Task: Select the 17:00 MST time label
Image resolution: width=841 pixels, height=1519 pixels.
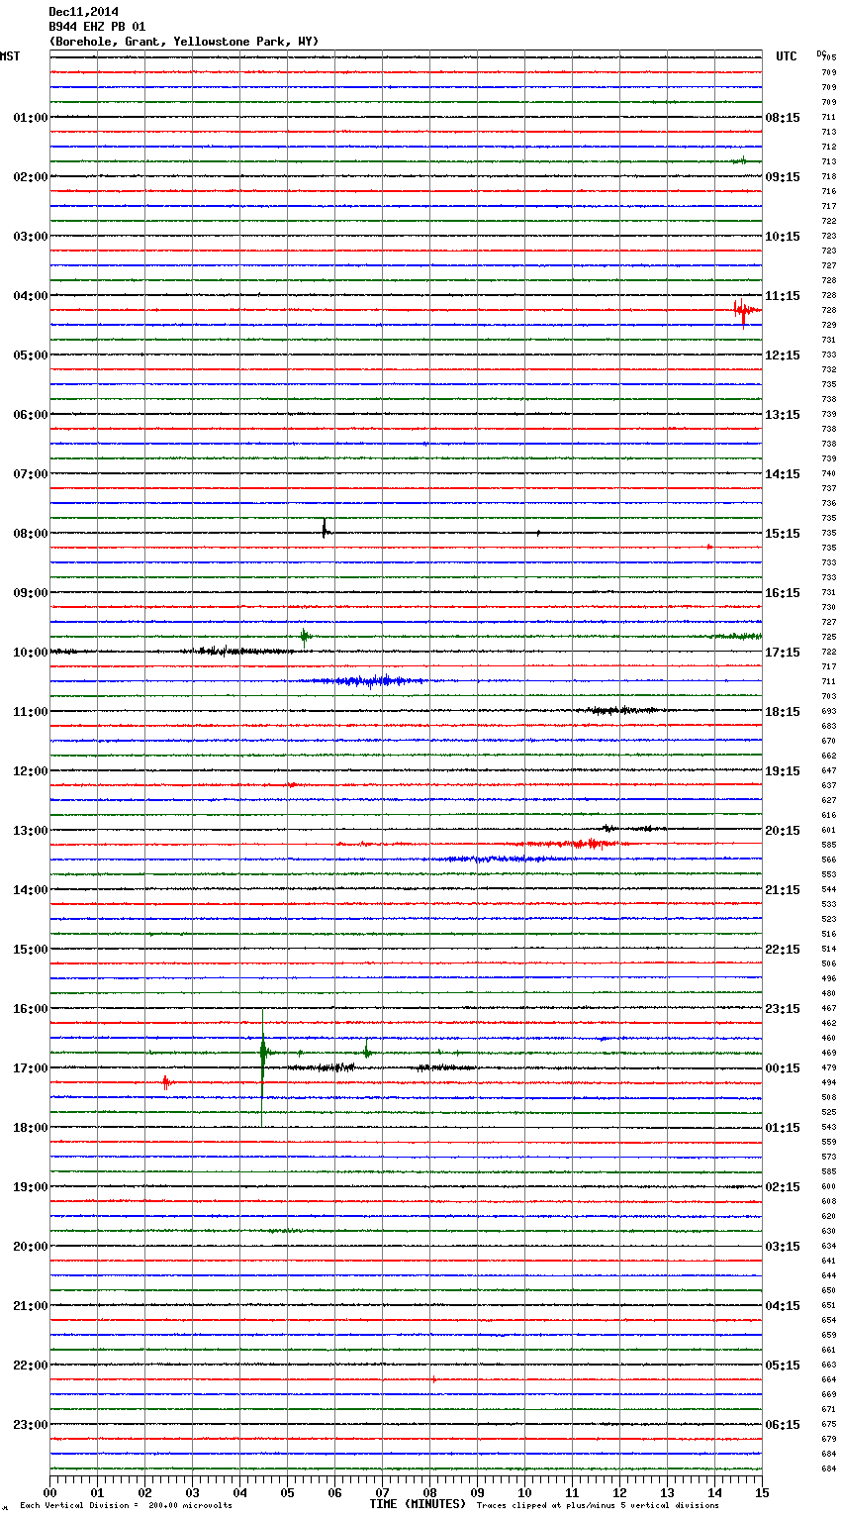Action: click(30, 1068)
